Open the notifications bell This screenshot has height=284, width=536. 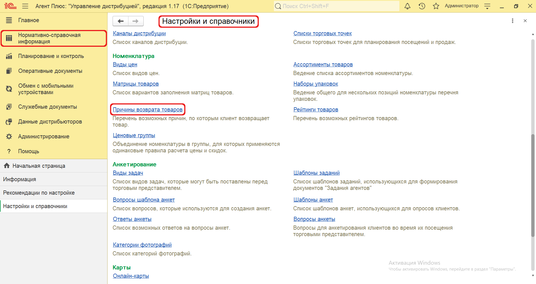(407, 6)
